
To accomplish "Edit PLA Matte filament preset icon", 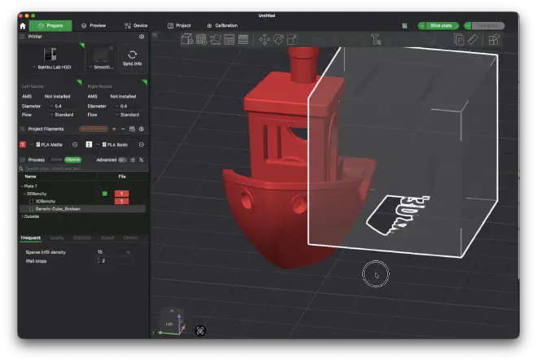I will tap(75, 145).
